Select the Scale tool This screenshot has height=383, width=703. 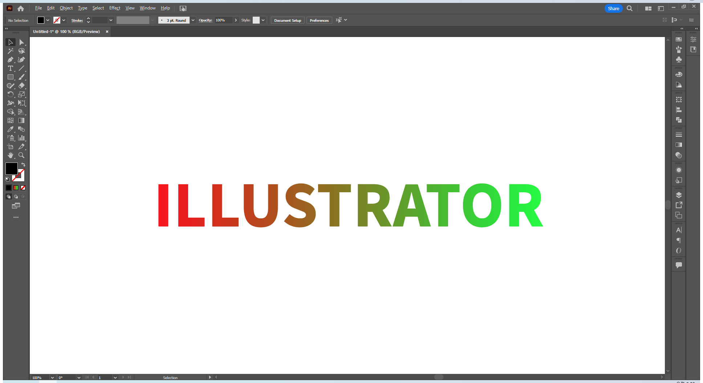(x=21, y=95)
